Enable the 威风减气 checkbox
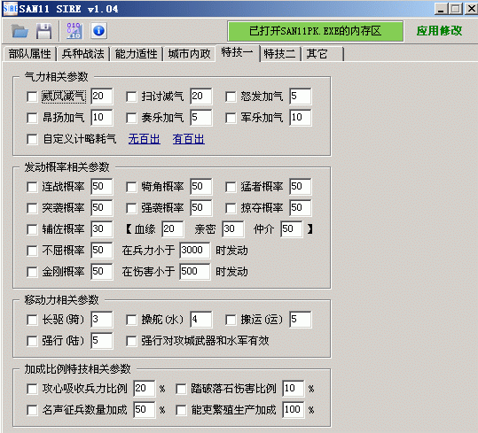Screen dimensions: 478x433 32,97
